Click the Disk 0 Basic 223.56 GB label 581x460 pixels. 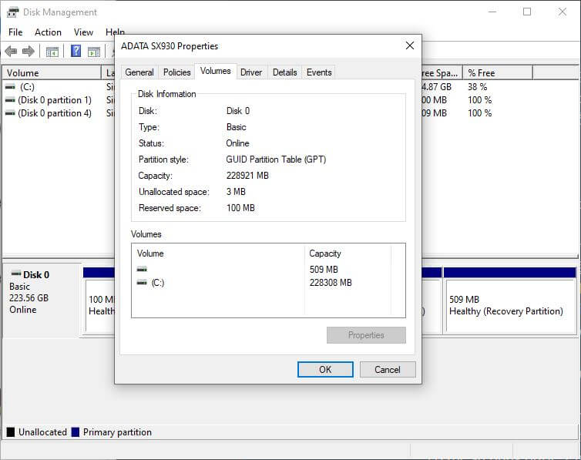pos(42,299)
